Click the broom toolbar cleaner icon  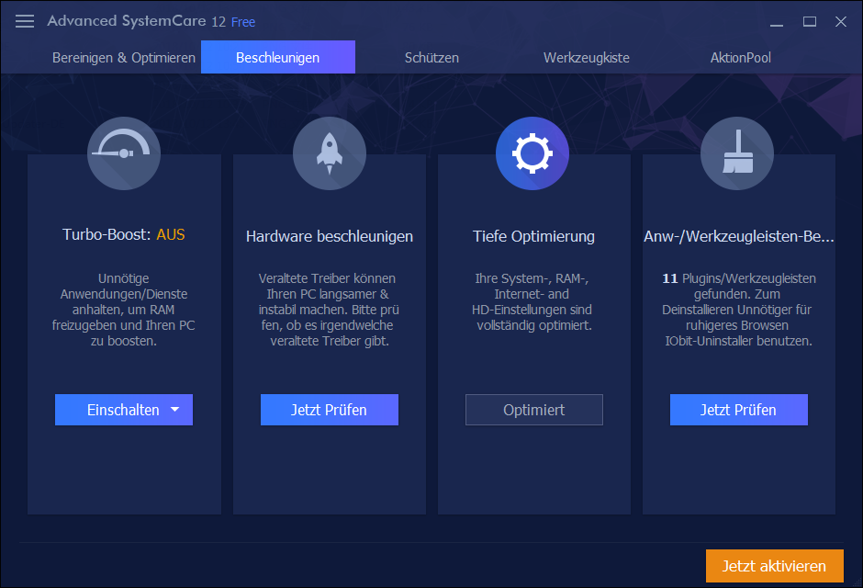point(737,153)
